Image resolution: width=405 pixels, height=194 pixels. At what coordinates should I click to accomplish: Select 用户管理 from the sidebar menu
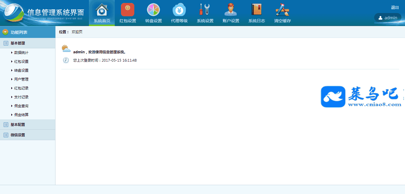tap(21, 79)
